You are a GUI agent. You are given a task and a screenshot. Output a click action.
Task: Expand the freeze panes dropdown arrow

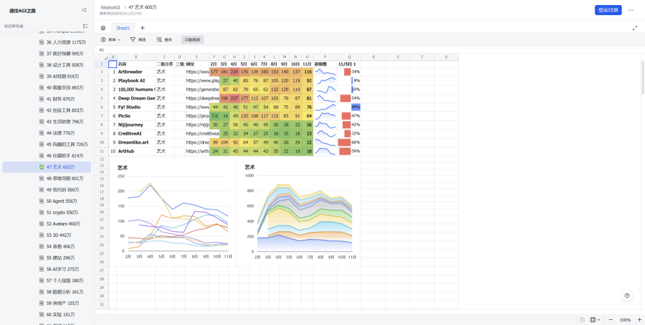[x=598, y=320]
